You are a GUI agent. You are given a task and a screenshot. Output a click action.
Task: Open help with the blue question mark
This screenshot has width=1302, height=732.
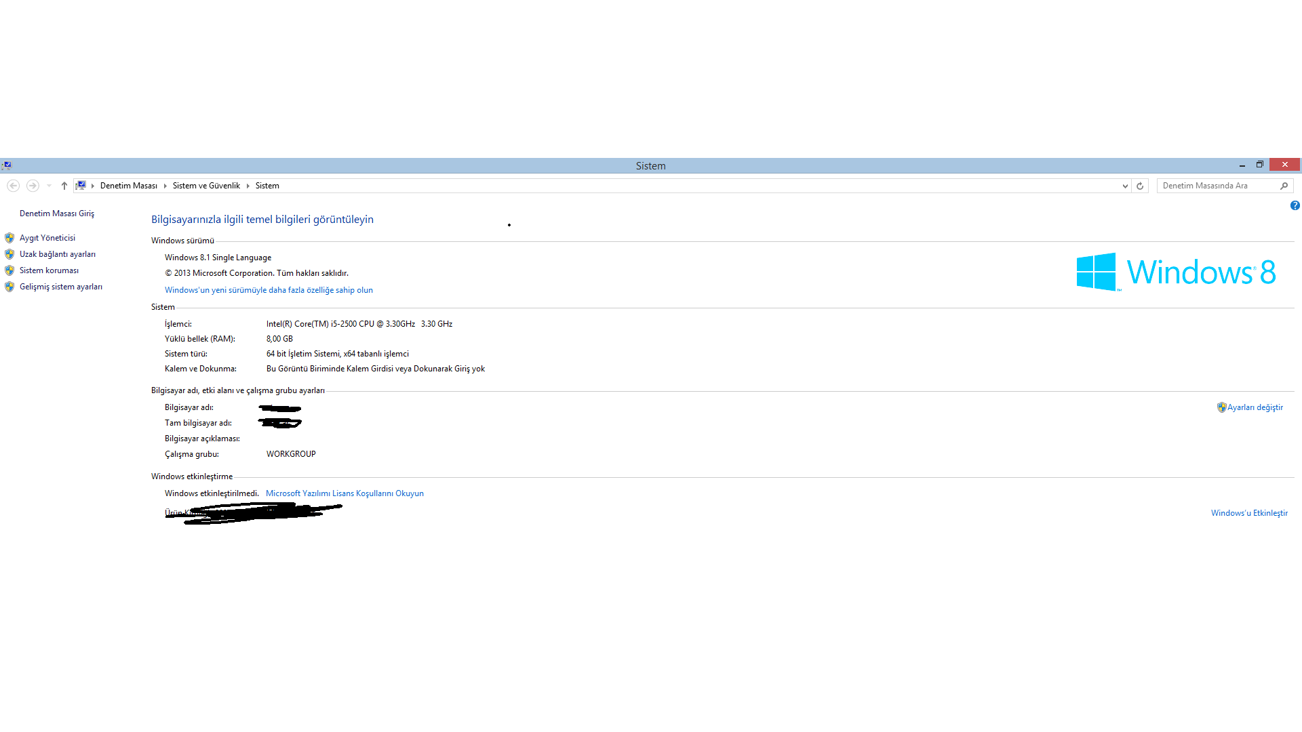(x=1295, y=205)
